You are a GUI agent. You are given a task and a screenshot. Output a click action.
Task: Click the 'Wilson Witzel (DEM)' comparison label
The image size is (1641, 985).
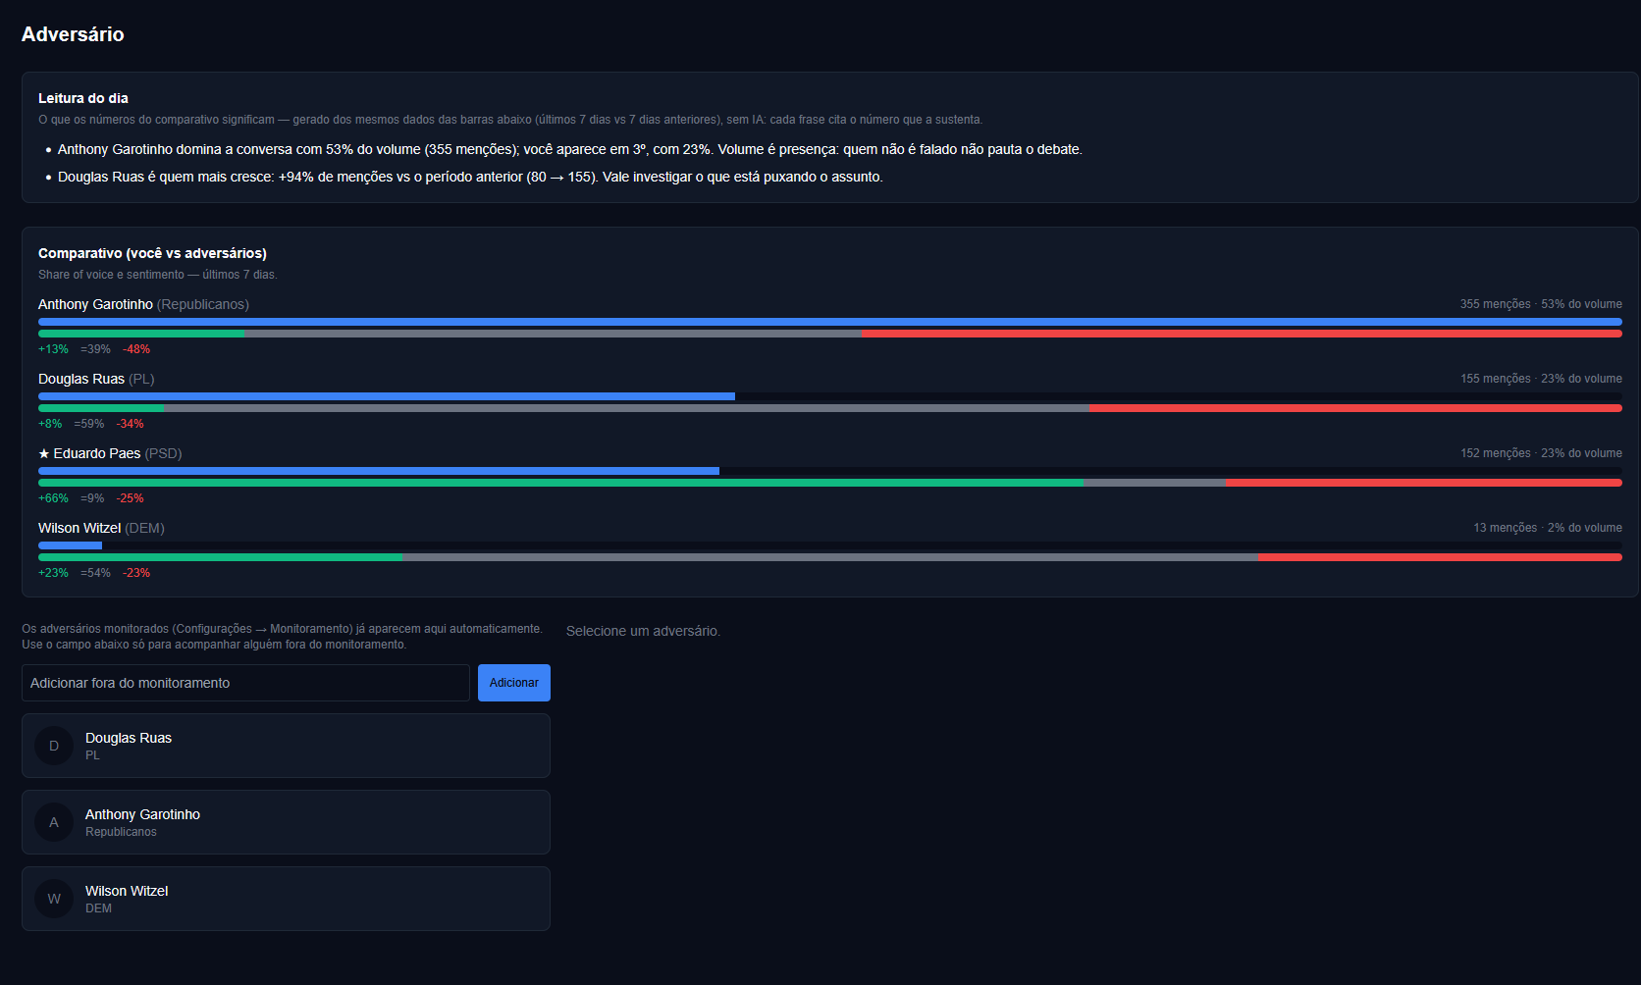point(101,528)
